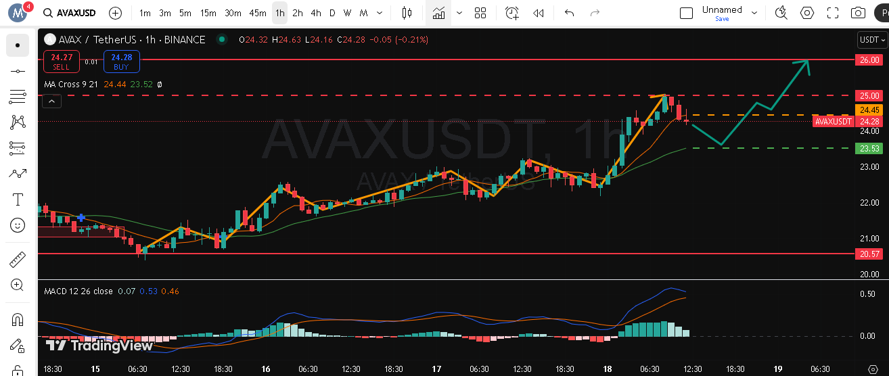Select the Text annotation tool
889x376 pixels.
pyautogui.click(x=18, y=199)
